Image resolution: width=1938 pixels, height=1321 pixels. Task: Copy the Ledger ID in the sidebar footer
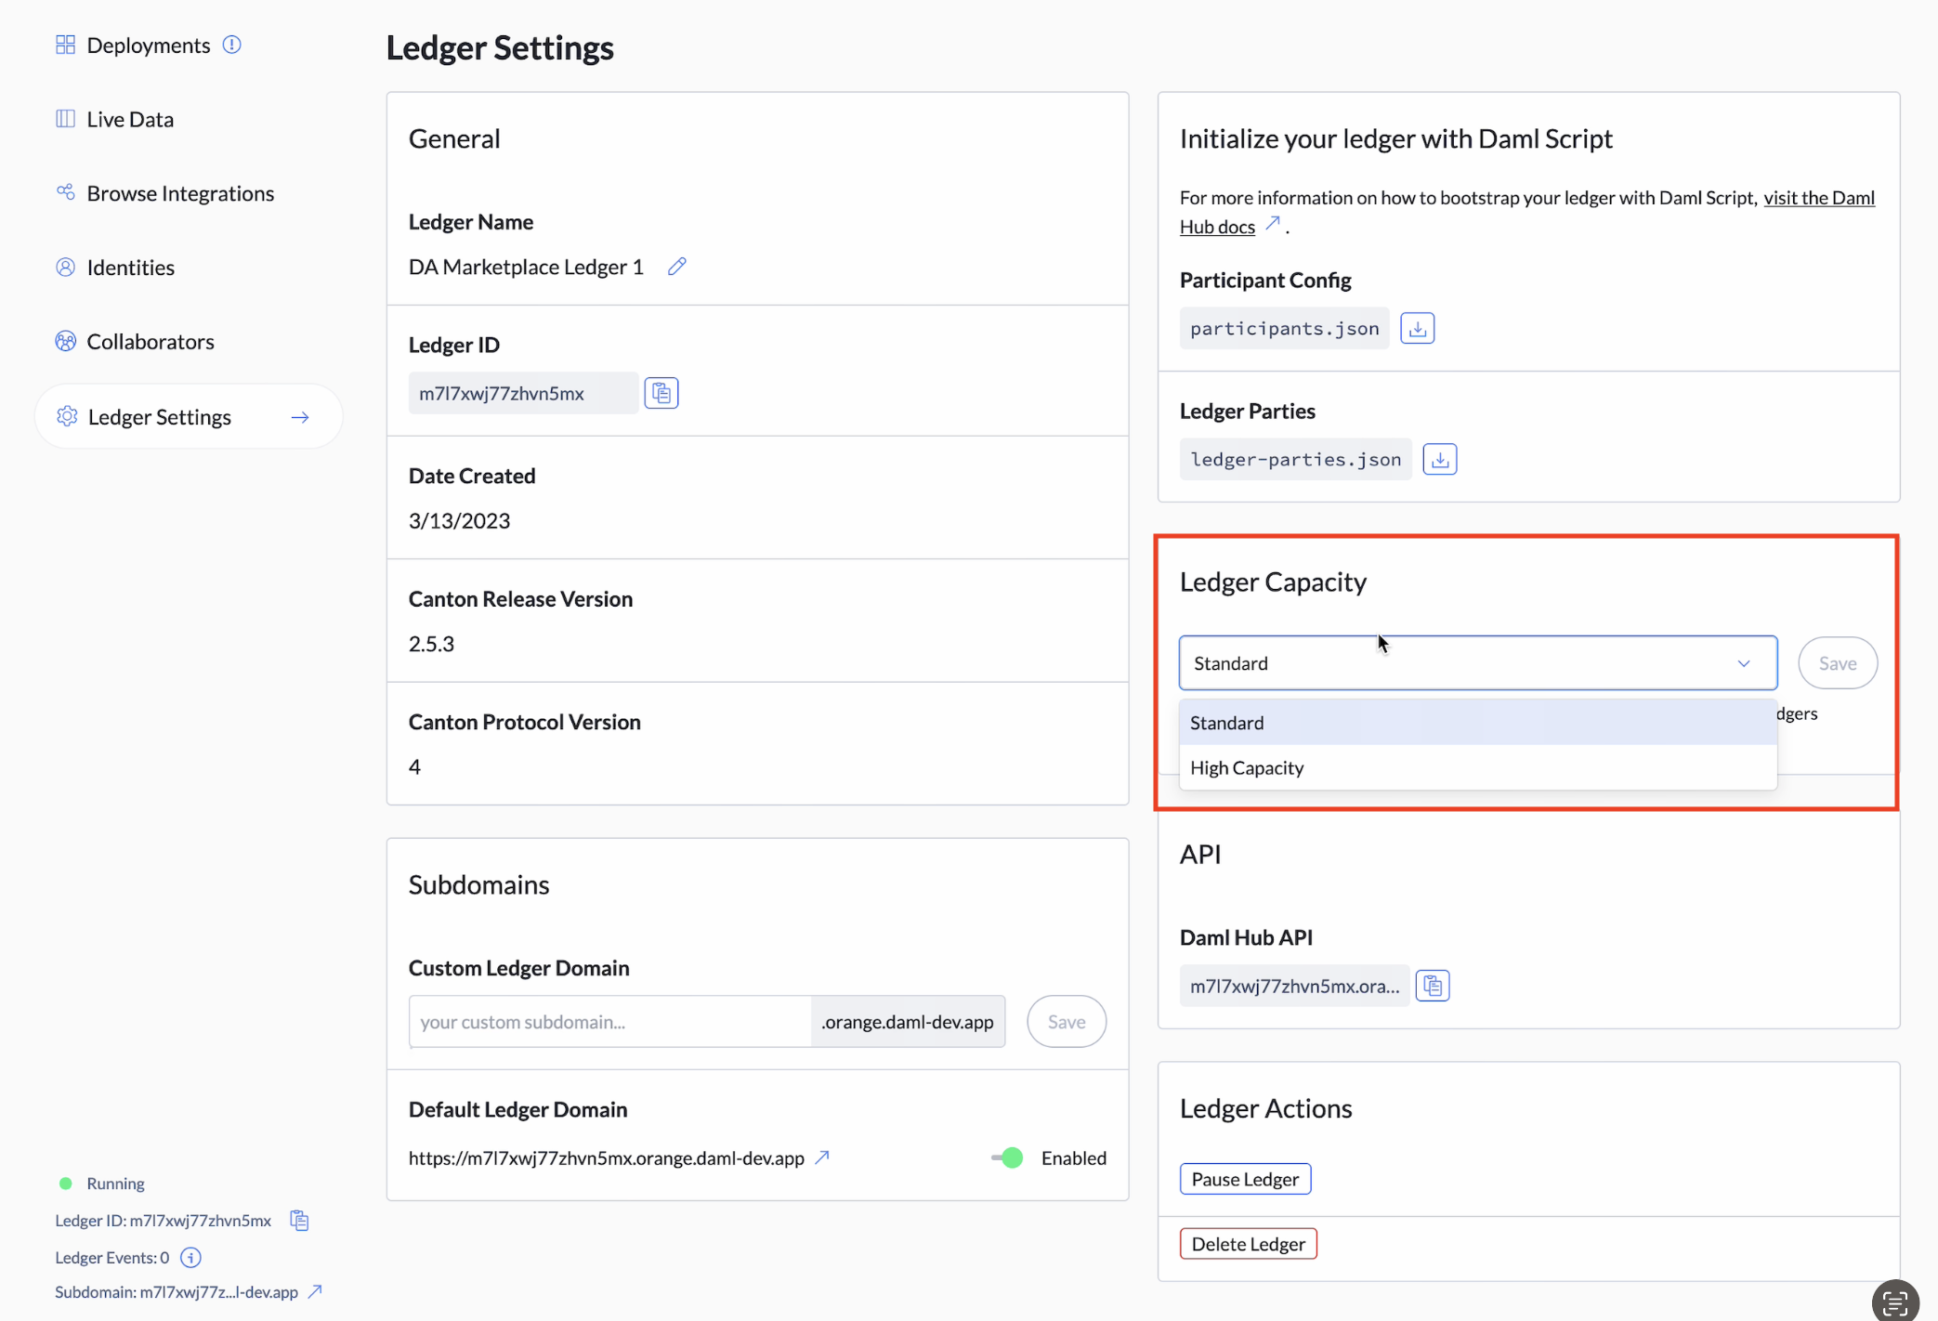(x=299, y=1220)
